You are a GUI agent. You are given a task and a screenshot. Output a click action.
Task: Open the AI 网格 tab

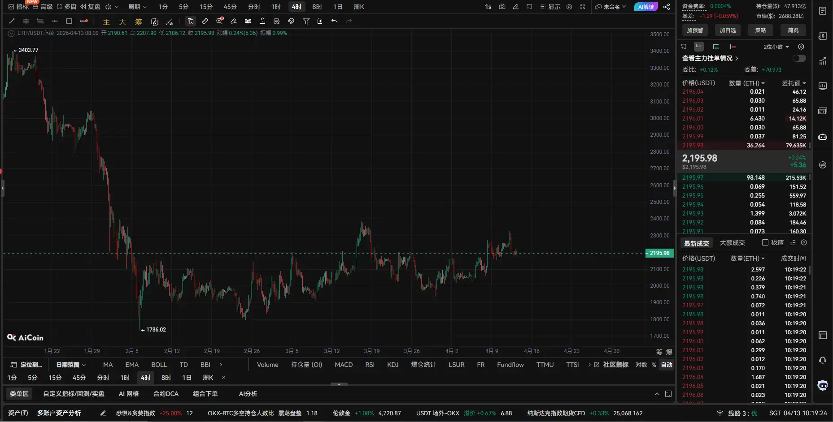[x=129, y=394]
